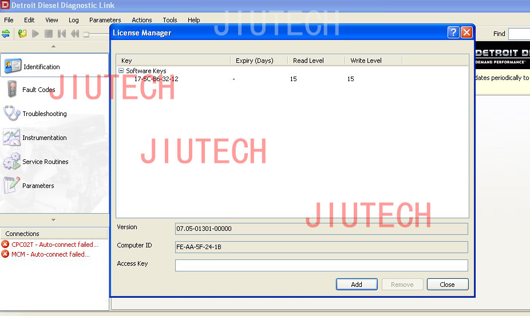Click the Access Key input field
This screenshot has height=316, width=530.
coord(322,265)
